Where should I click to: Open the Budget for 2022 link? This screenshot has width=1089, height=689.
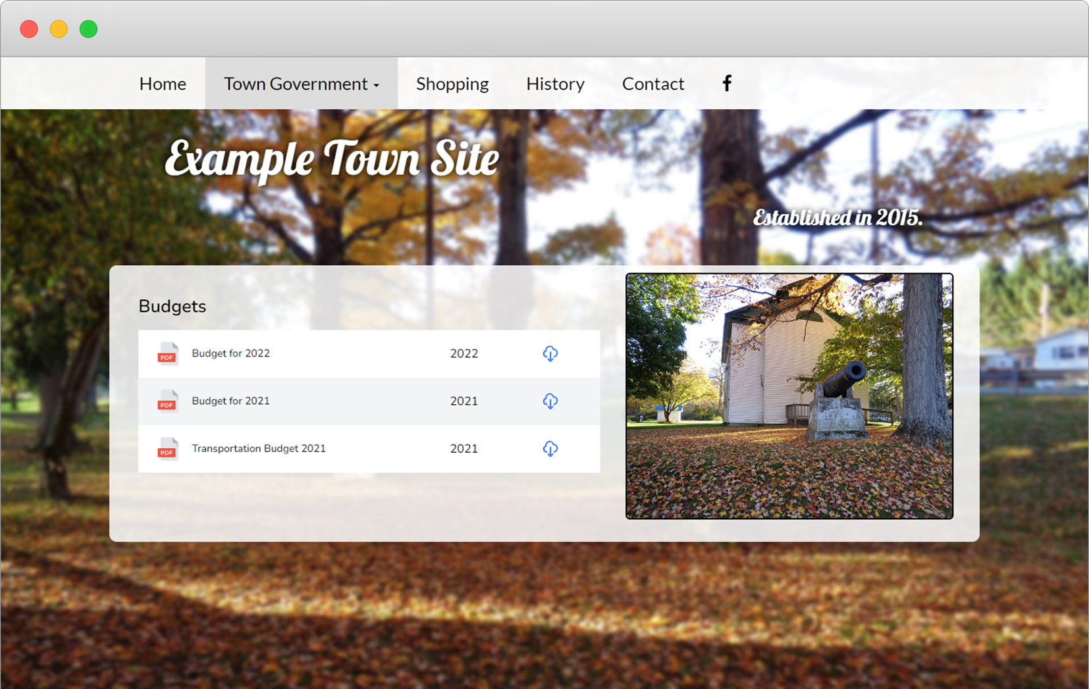click(230, 353)
